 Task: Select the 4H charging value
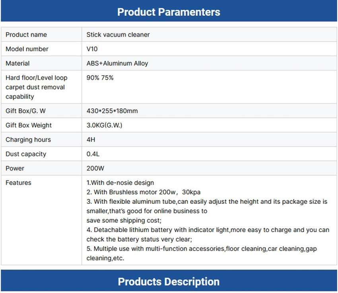coord(91,140)
